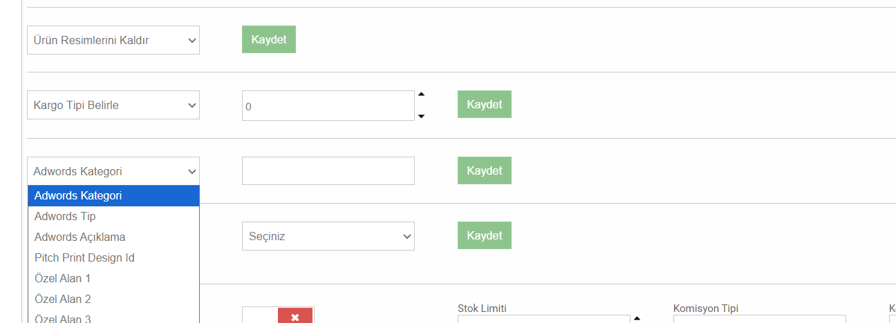Click Kaydet in the Kargo Tipi row
The image size is (896, 323).
pos(485,104)
